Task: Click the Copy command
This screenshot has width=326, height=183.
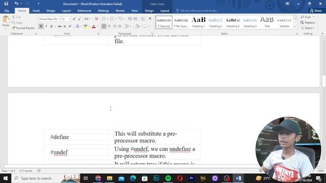Action: pyautogui.click(x=17, y=22)
